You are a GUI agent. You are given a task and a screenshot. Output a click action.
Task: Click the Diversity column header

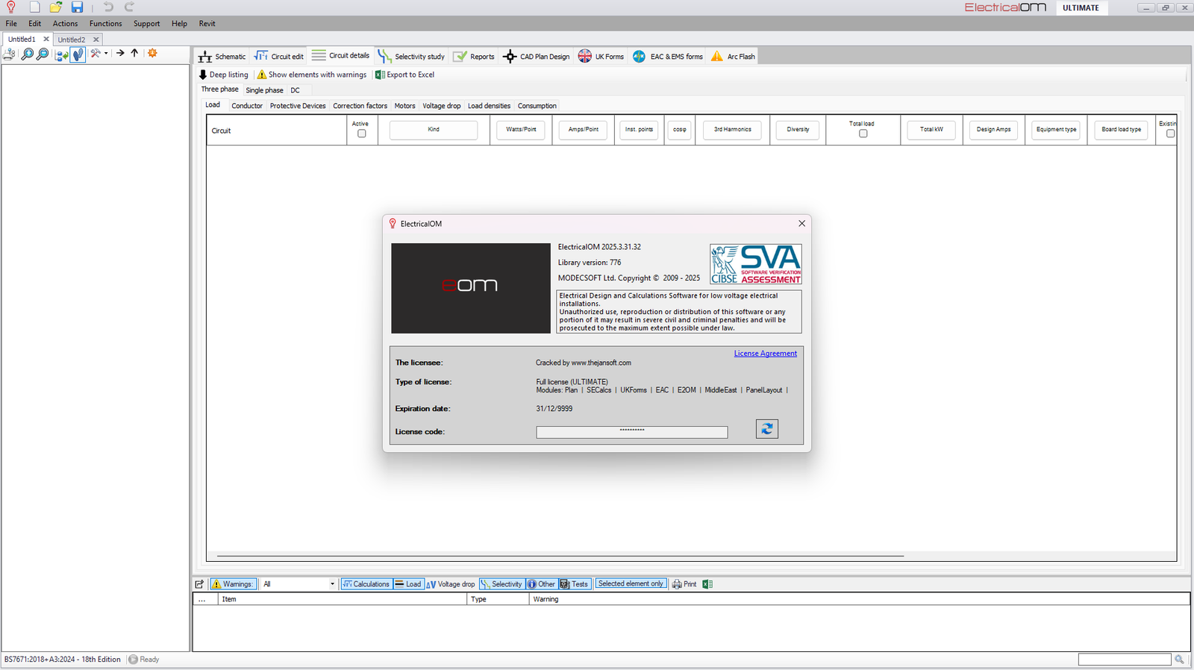[798, 130]
